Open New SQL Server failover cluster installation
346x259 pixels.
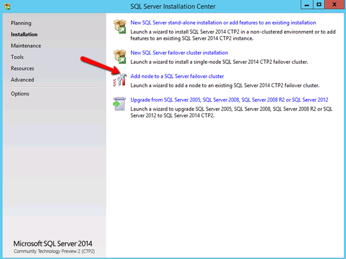(179, 53)
